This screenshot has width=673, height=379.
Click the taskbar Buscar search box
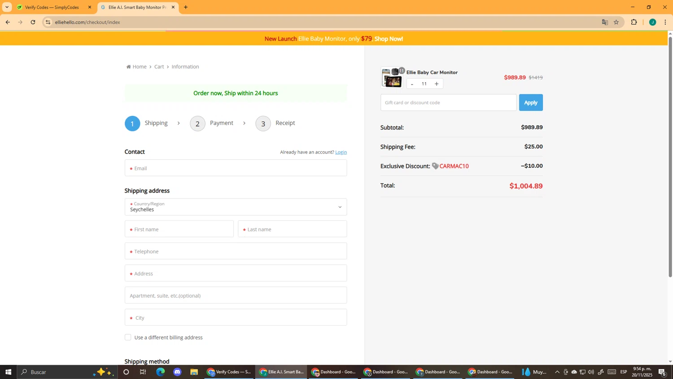tap(67, 372)
